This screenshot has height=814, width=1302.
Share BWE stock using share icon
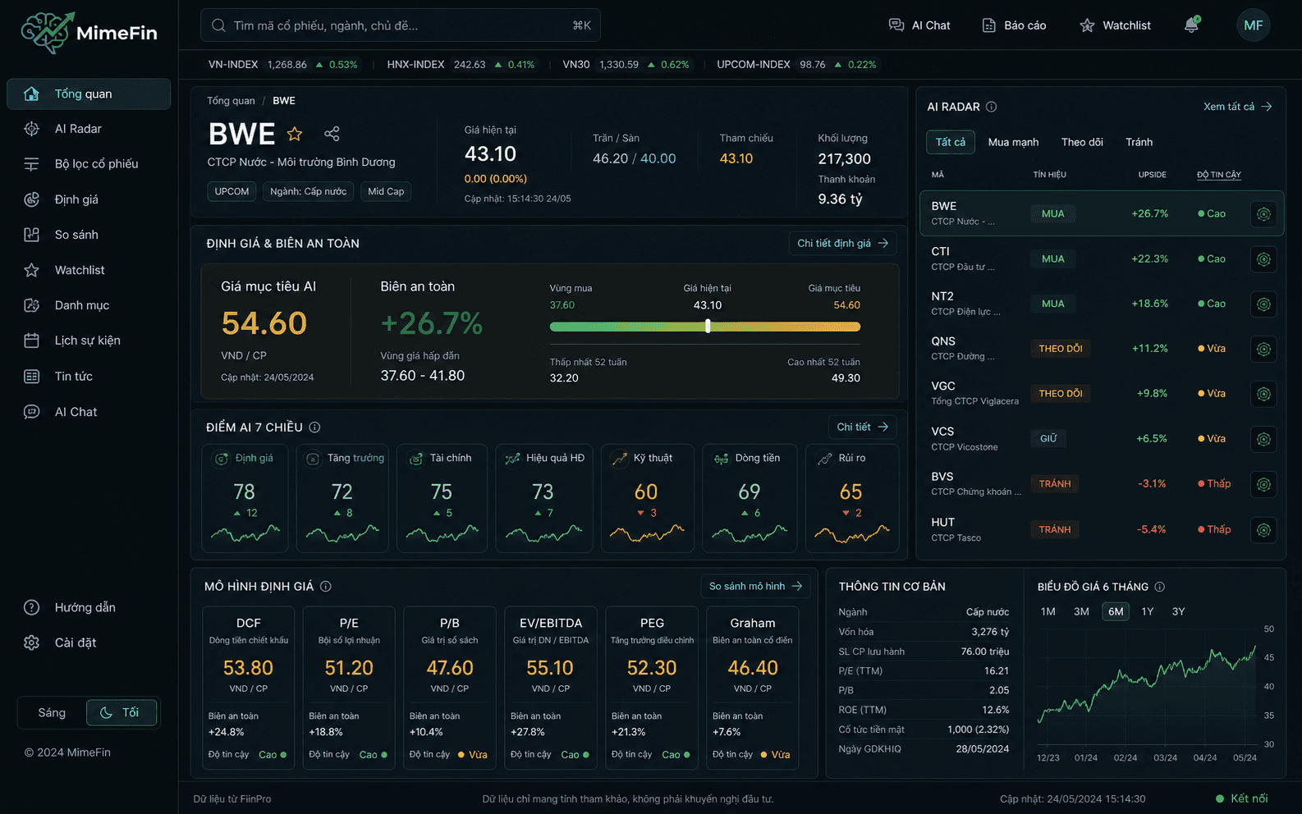point(332,134)
